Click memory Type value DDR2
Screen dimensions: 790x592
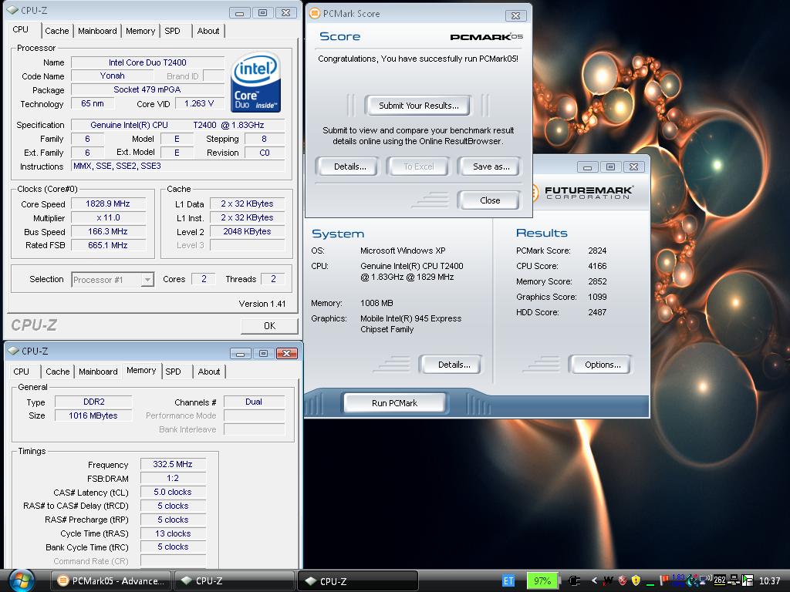(93, 402)
